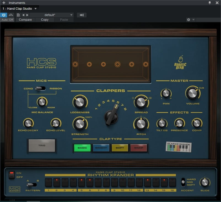Open the Hand Clap Studio instrument dropdown
Screen dimensions: 221x202
(36, 9)
